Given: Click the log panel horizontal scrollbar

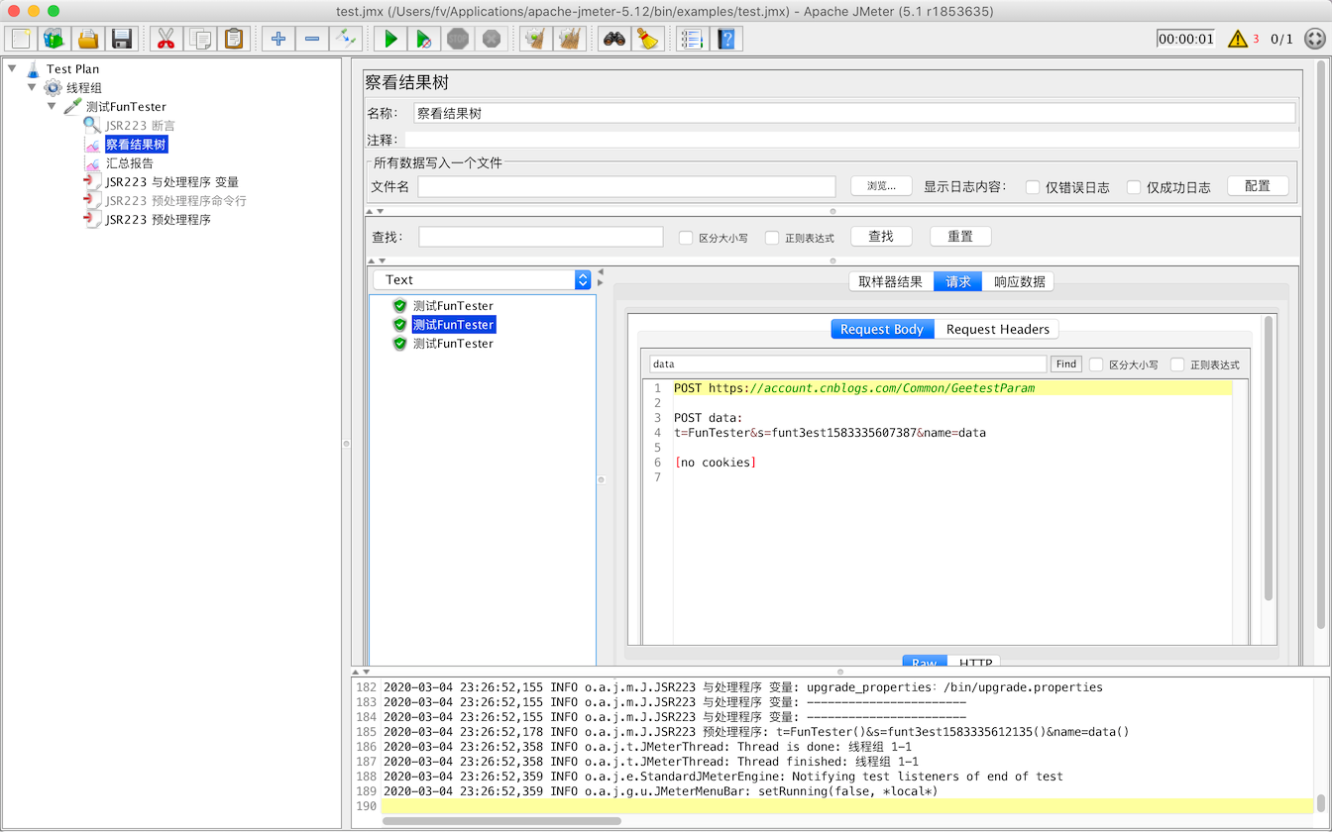Looking at the screenshot, I should click(x=501, y=821).
